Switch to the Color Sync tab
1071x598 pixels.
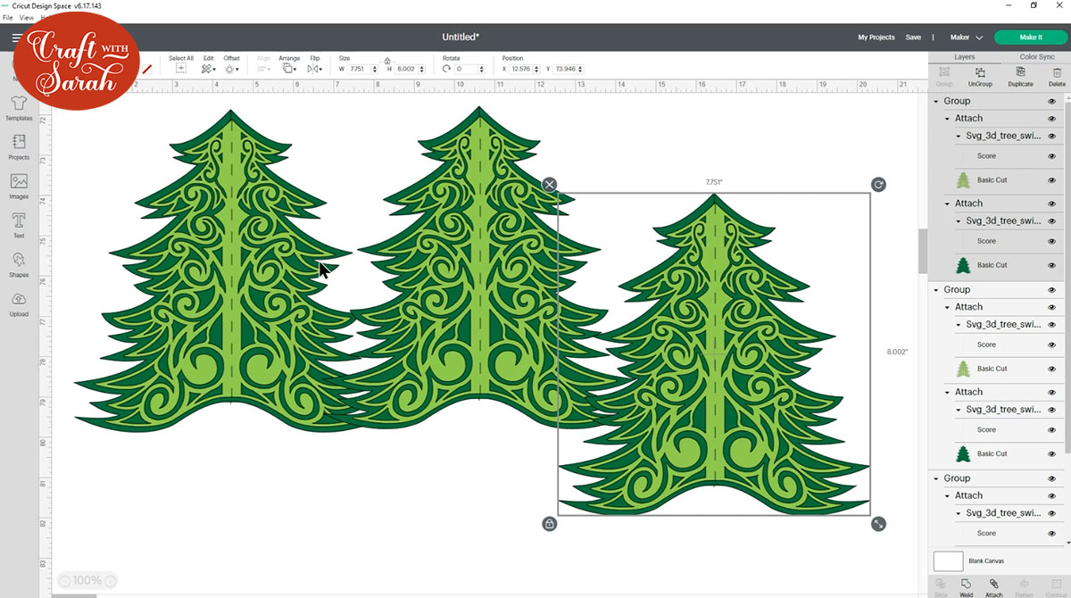coord(1036,56)
